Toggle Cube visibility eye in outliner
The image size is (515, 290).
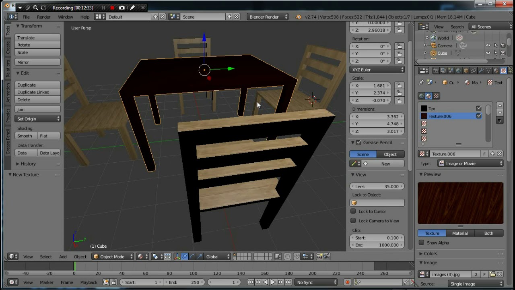[488, 53]
